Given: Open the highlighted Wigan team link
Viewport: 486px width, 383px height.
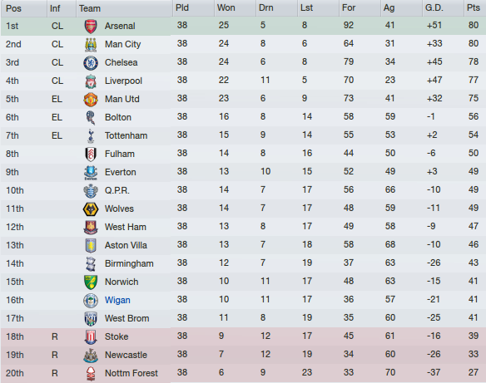Looking at the screenshot, I should 117,300.
